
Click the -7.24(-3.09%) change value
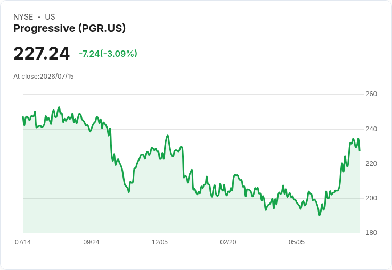pos(108,54)
